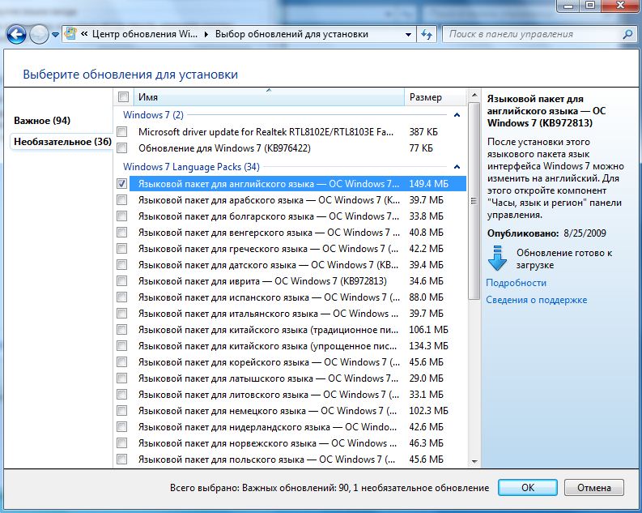Expand the breadcrumb arrow after 'Центр обновления Wi...'

(x=206, y=34)
